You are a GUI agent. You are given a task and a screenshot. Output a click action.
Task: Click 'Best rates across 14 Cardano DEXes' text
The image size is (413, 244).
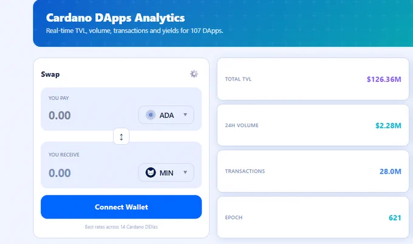(x=121, y=226)
